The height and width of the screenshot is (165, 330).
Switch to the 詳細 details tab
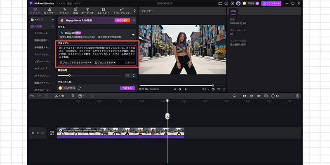pos(233,11)
